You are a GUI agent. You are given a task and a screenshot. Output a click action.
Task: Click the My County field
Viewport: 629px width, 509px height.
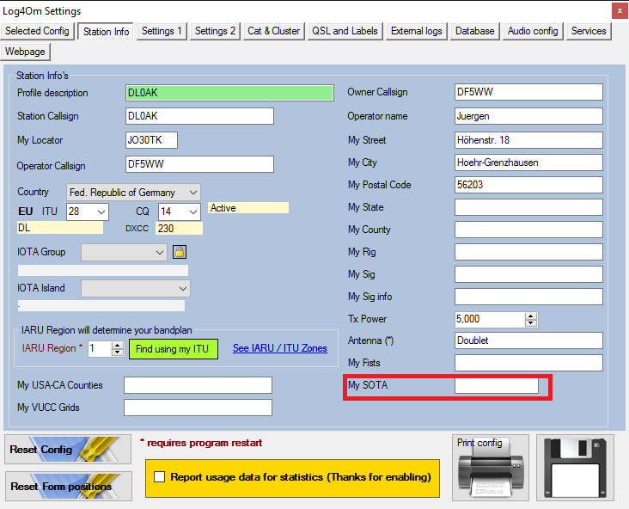click(x=528, y=230)
